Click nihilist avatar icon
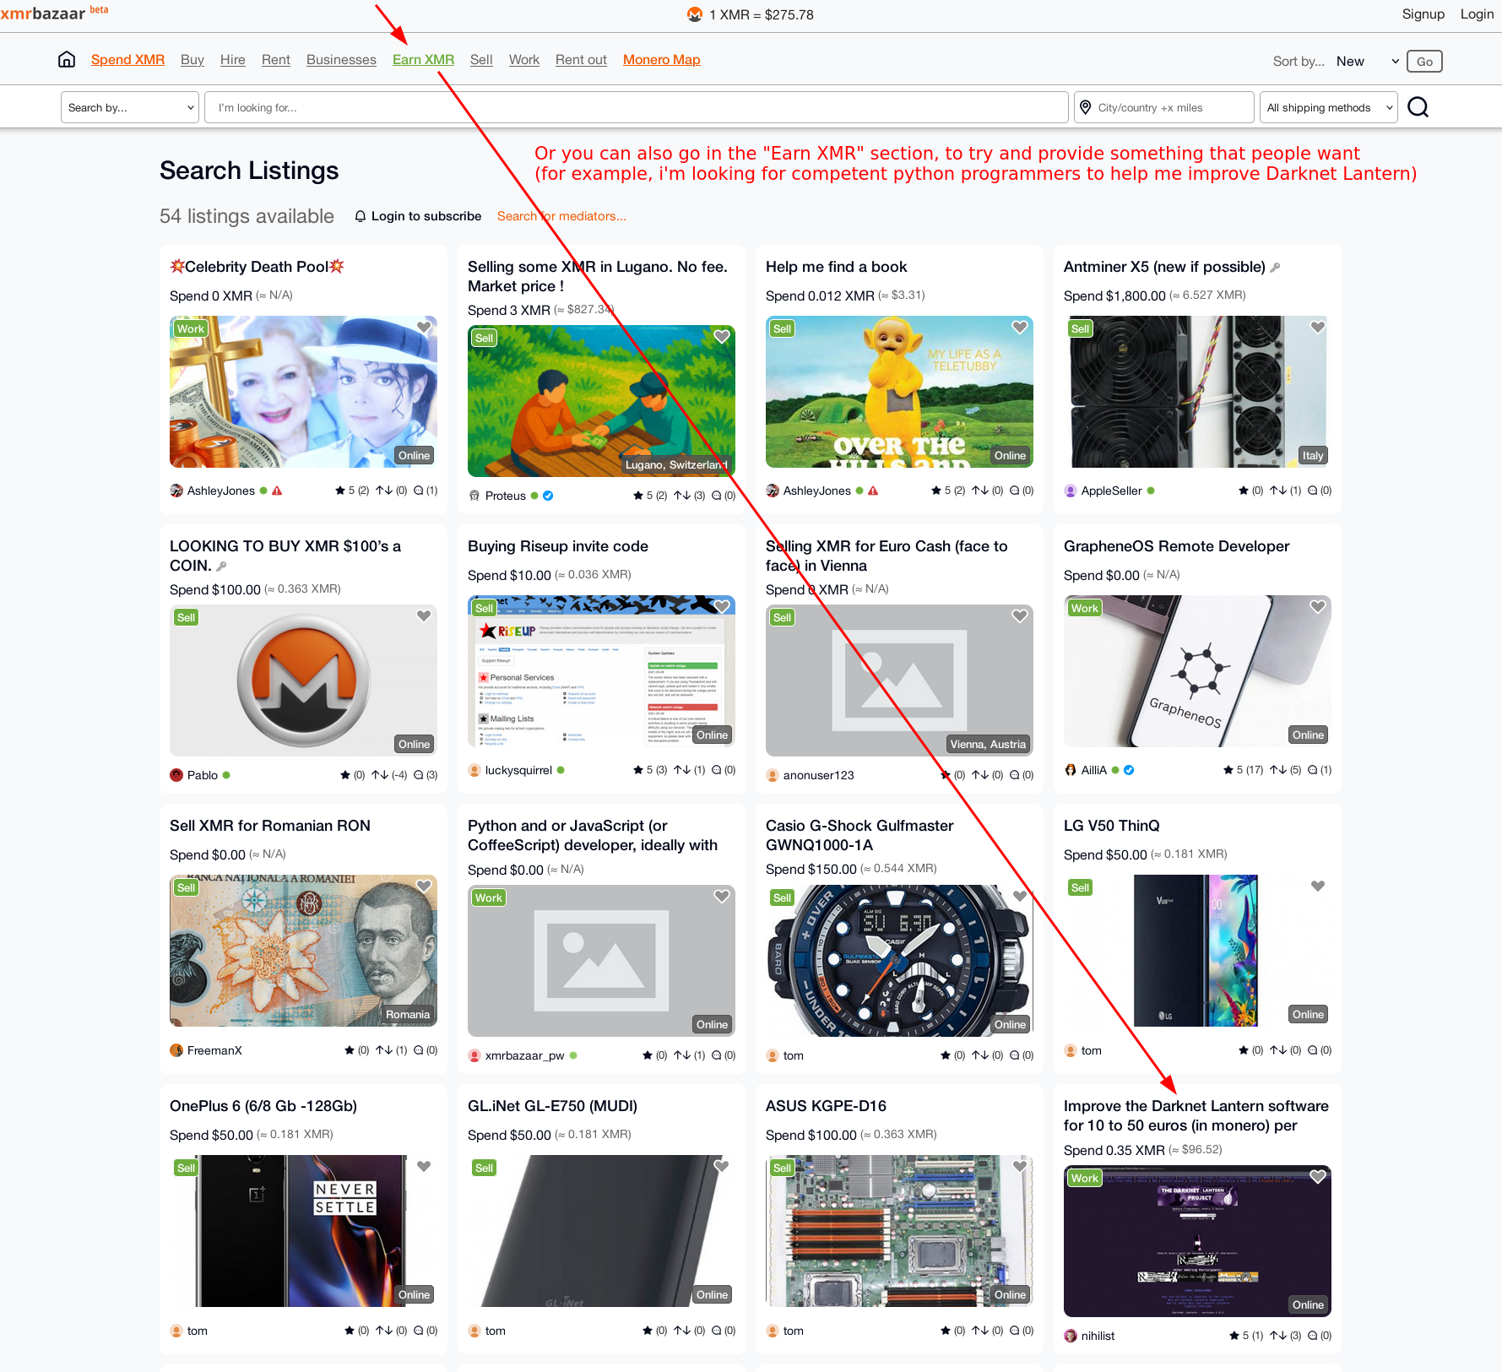Image resolution: width=1502 pixels, height=1372 pixels. (1071, 1336)
